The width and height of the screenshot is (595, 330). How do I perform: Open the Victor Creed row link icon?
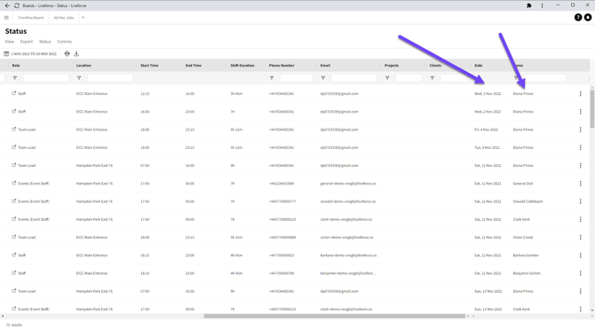point(14,237)
